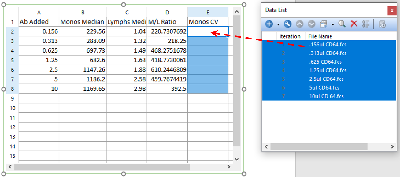Click the blue wrench settings icon
400x177 pixels.
[x=287, y=24]
